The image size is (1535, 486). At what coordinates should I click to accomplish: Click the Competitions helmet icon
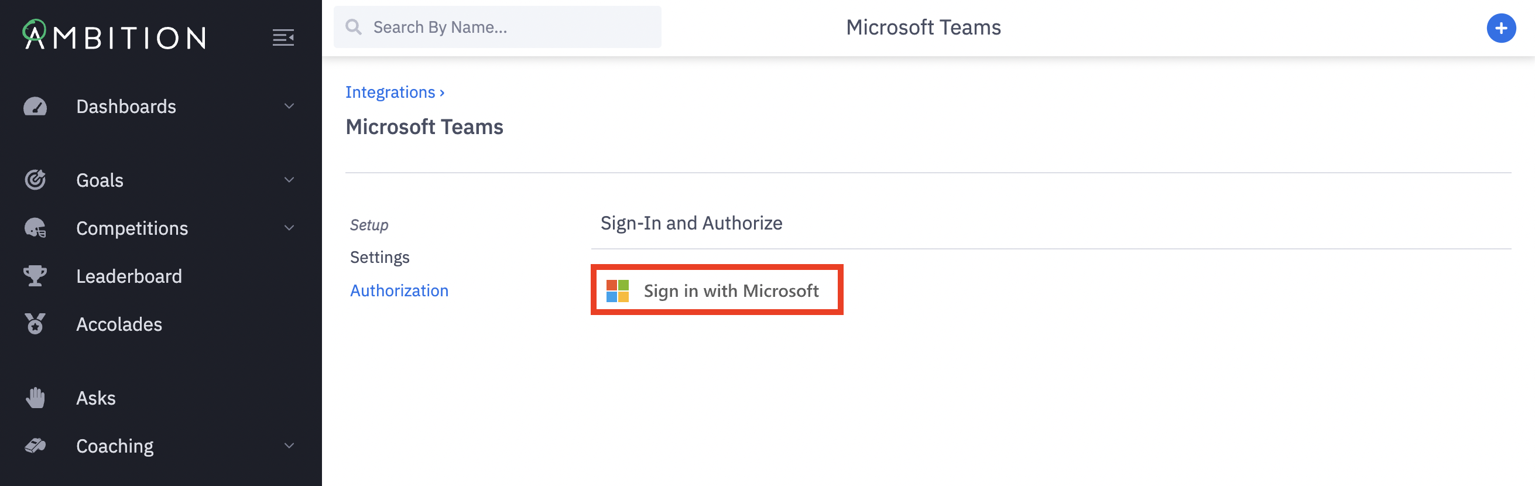tap(35, 228)
